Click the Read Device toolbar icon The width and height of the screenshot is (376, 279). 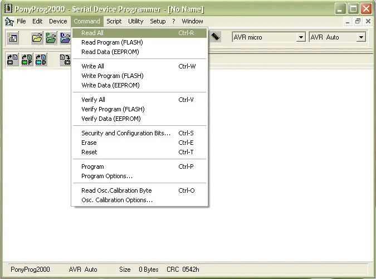pos(12,60)
